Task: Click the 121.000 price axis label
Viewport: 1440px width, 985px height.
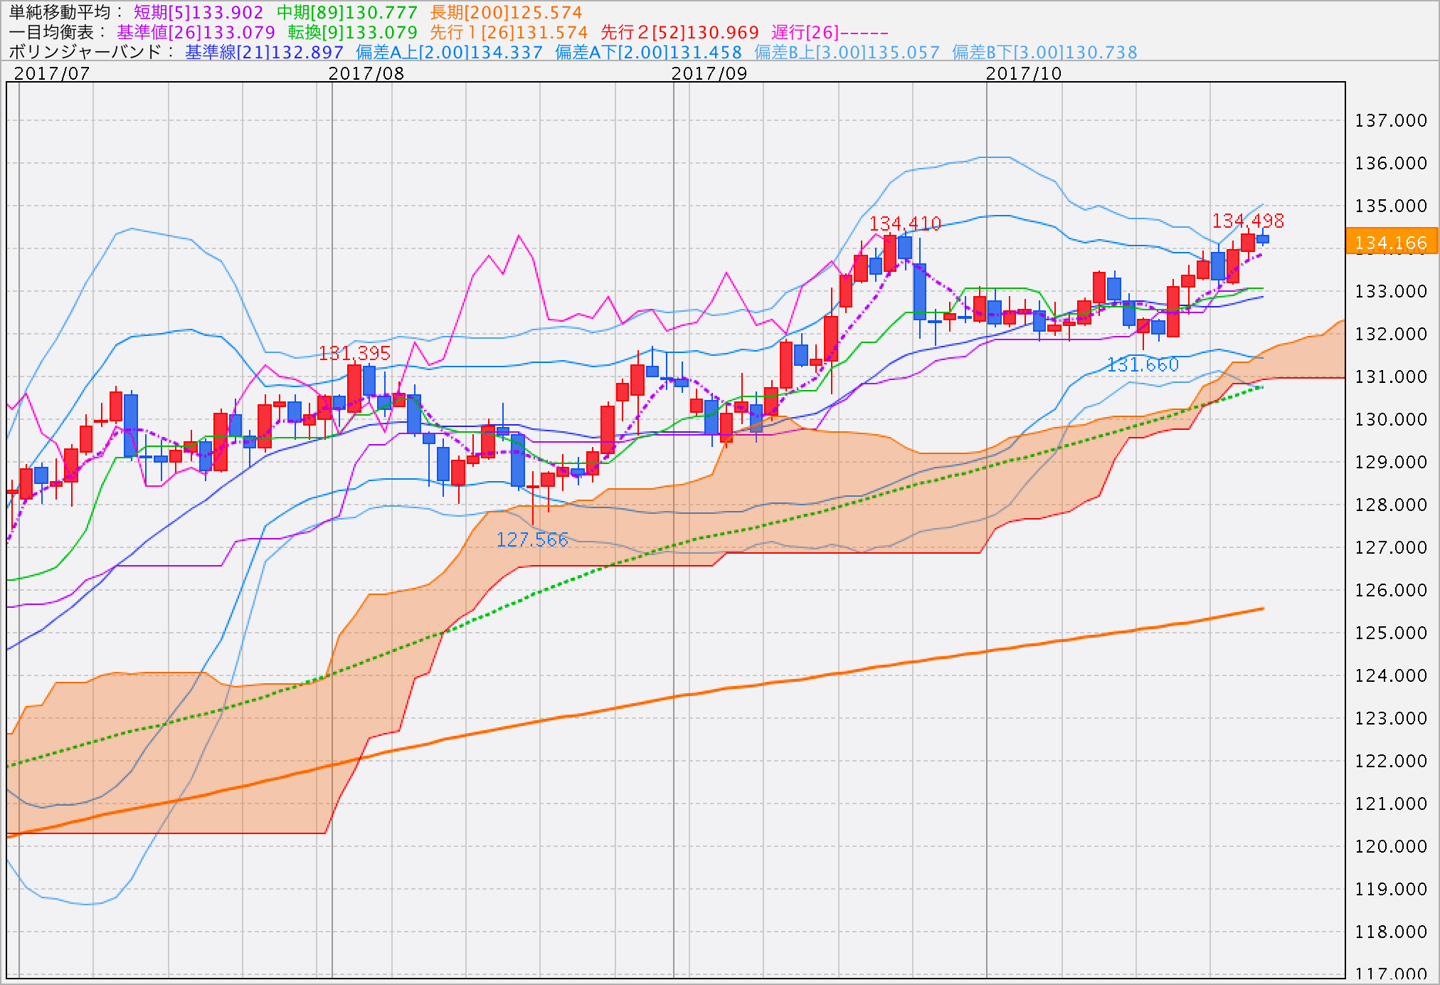Action: (x=1391, y=804)
